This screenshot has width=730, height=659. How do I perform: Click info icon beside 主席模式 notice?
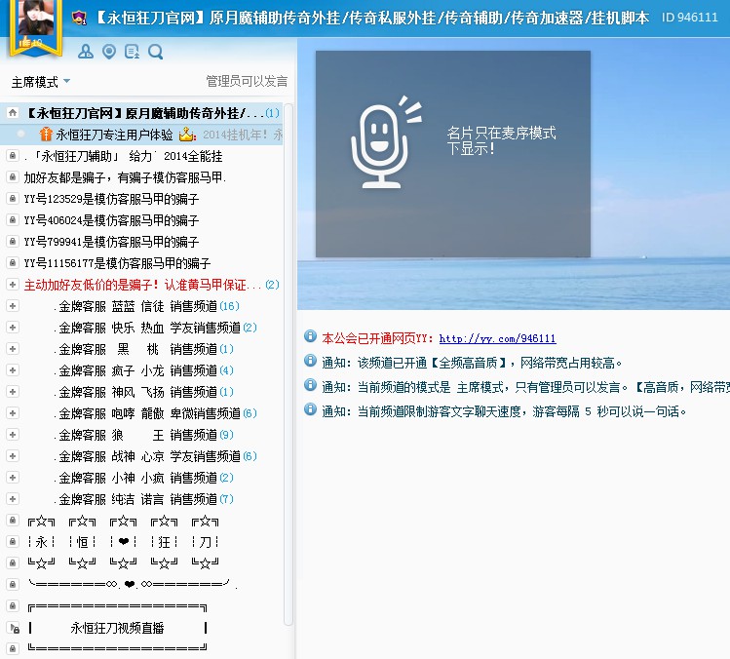(310, 384)
